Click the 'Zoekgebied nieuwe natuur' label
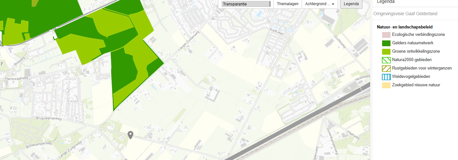 point(416,85)
